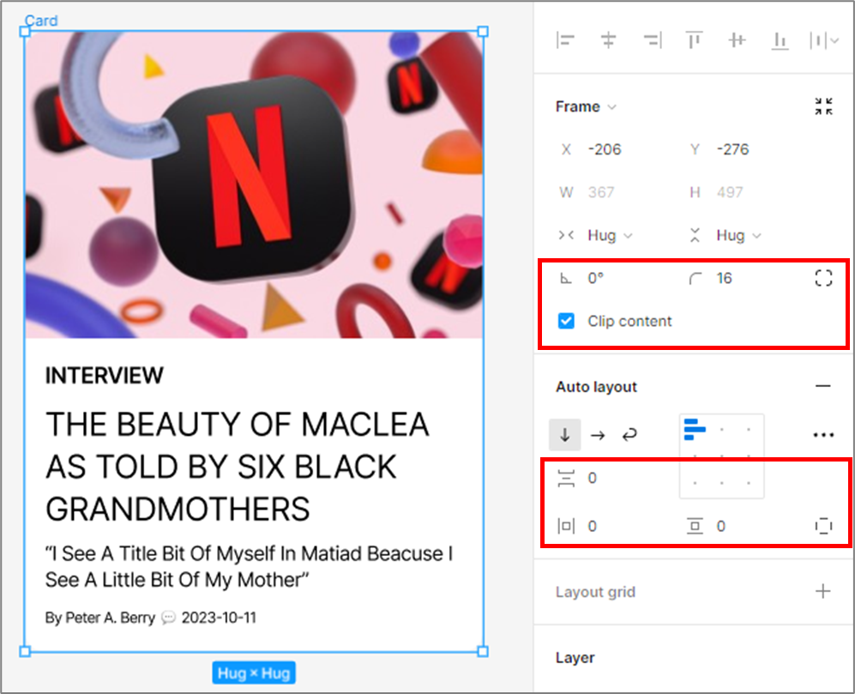Select the 2023-10-11 date text

click(219, 618)
